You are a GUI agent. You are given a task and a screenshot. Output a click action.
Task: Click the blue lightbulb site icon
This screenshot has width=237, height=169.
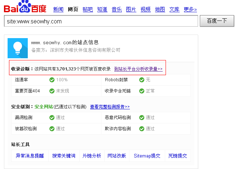pyautogui.click(x=18, y=48)
